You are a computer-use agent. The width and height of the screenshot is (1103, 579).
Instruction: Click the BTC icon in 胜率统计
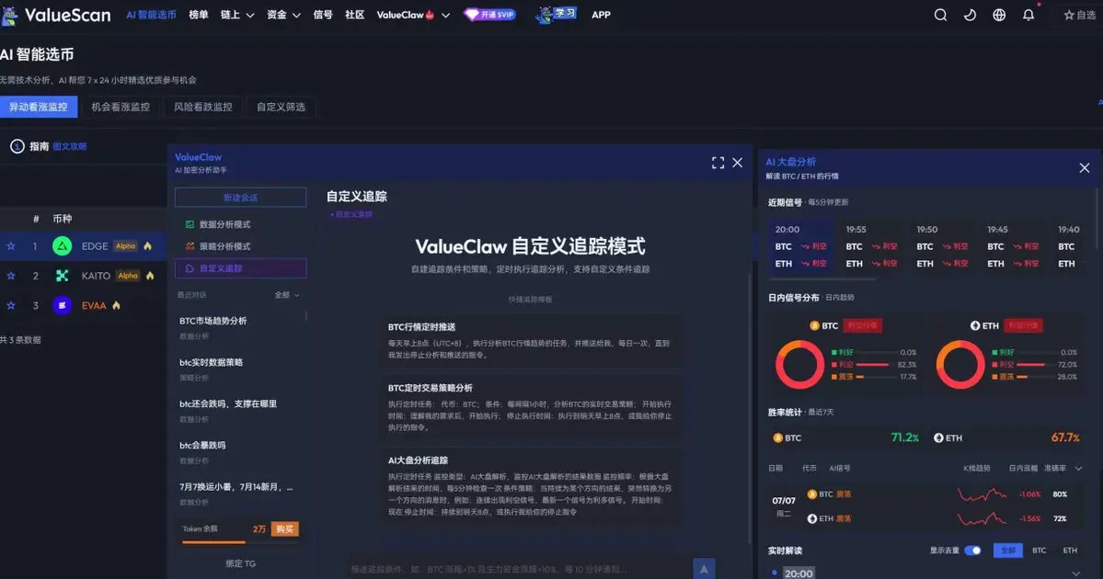point(778,437)
